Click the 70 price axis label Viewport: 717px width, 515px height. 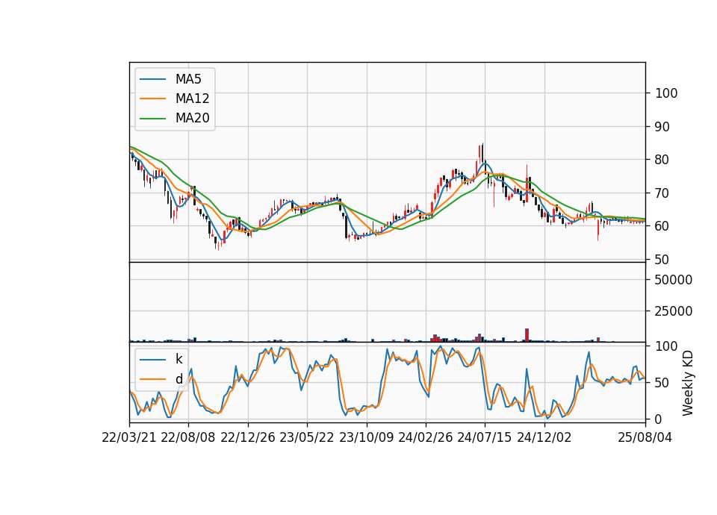coord(662,193)
